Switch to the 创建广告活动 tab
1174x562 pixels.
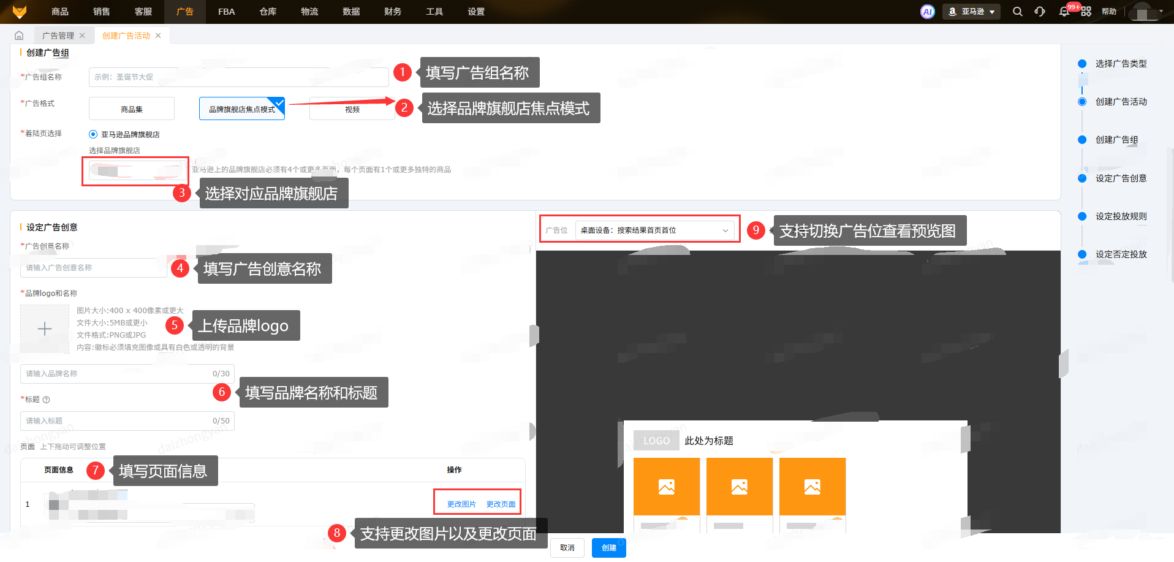pos(126,36)
